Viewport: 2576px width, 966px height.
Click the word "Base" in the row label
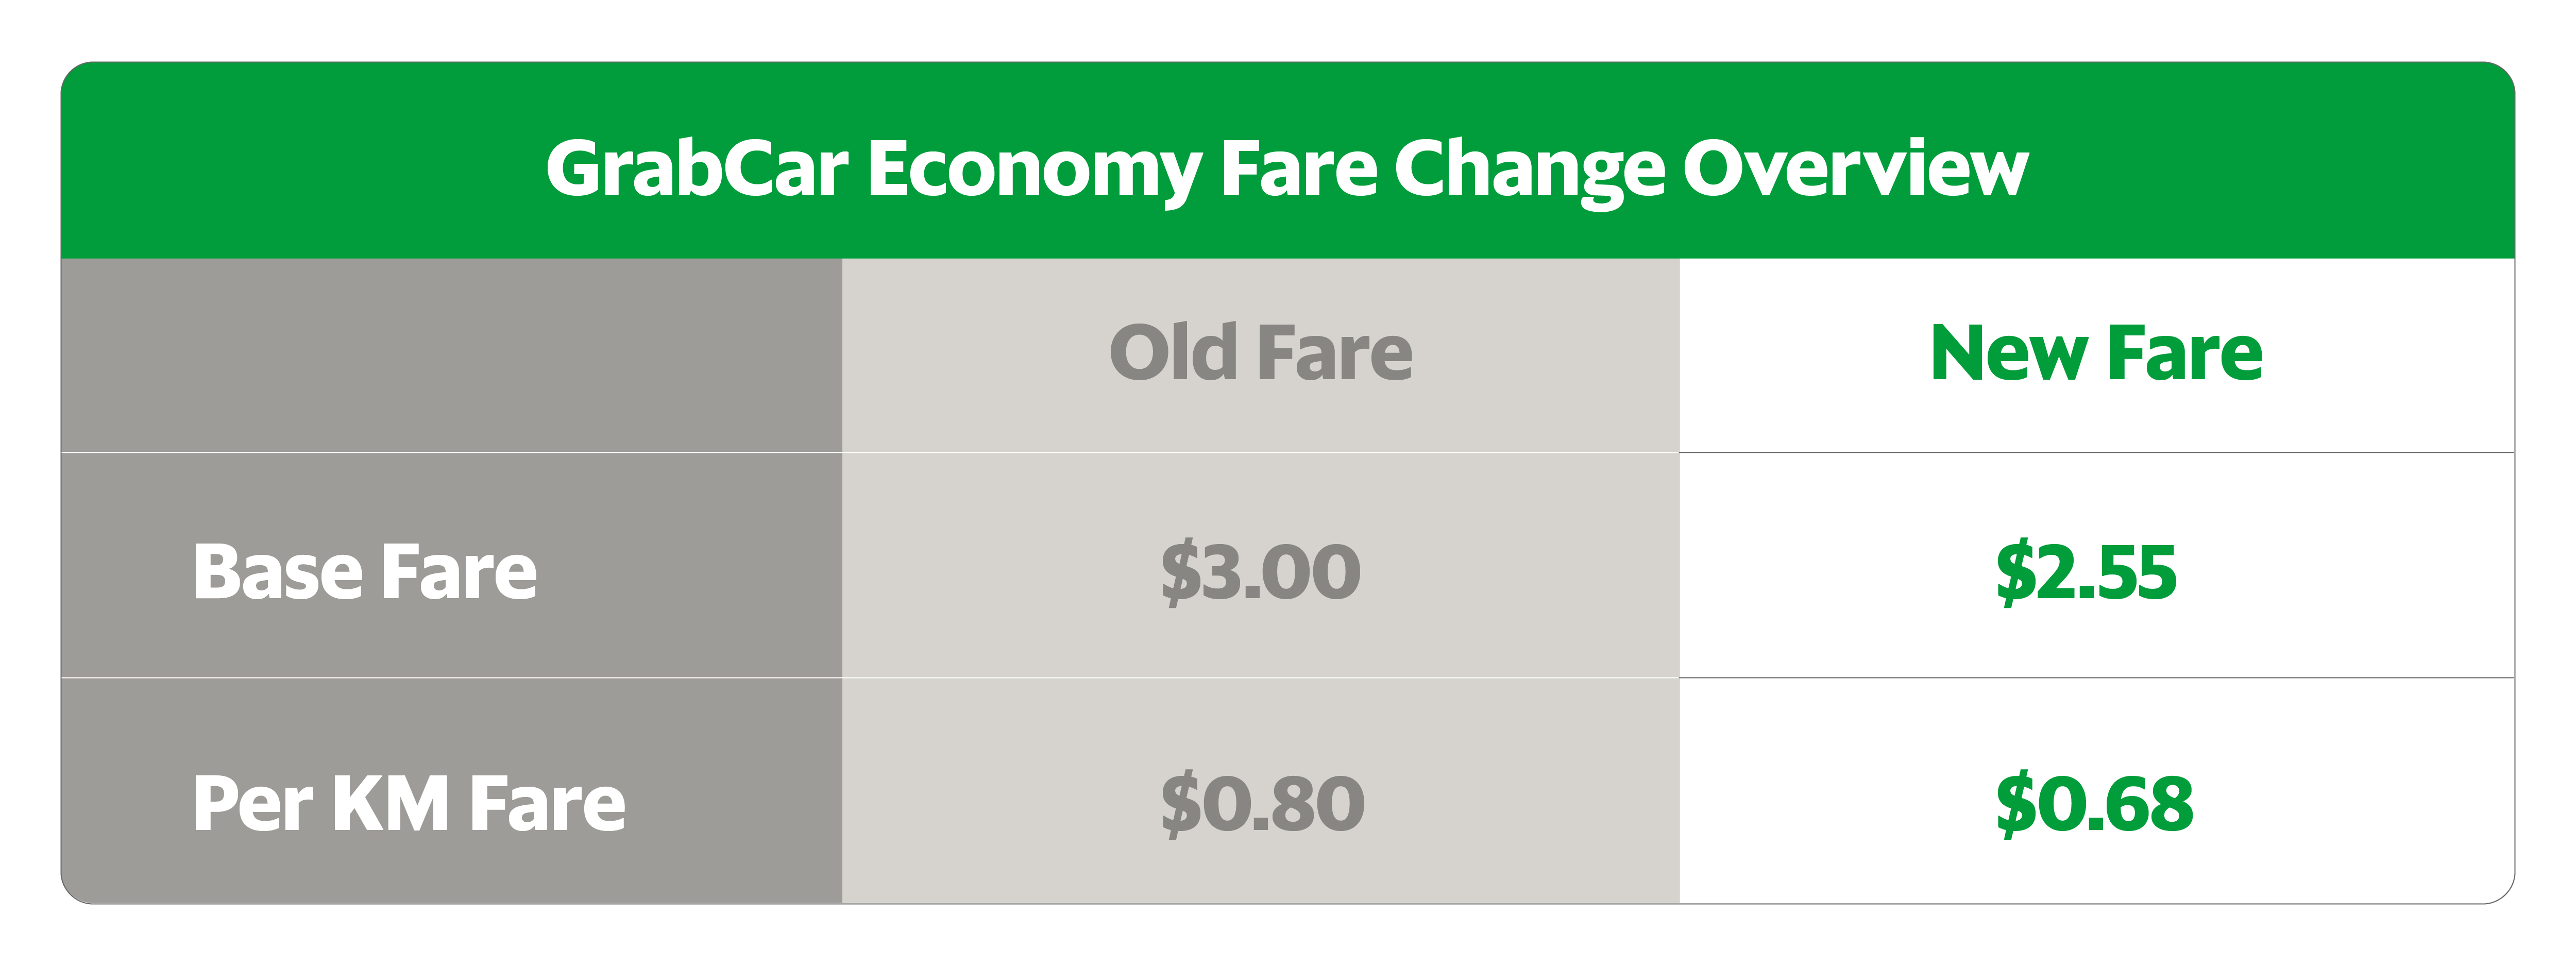(277, 572)
